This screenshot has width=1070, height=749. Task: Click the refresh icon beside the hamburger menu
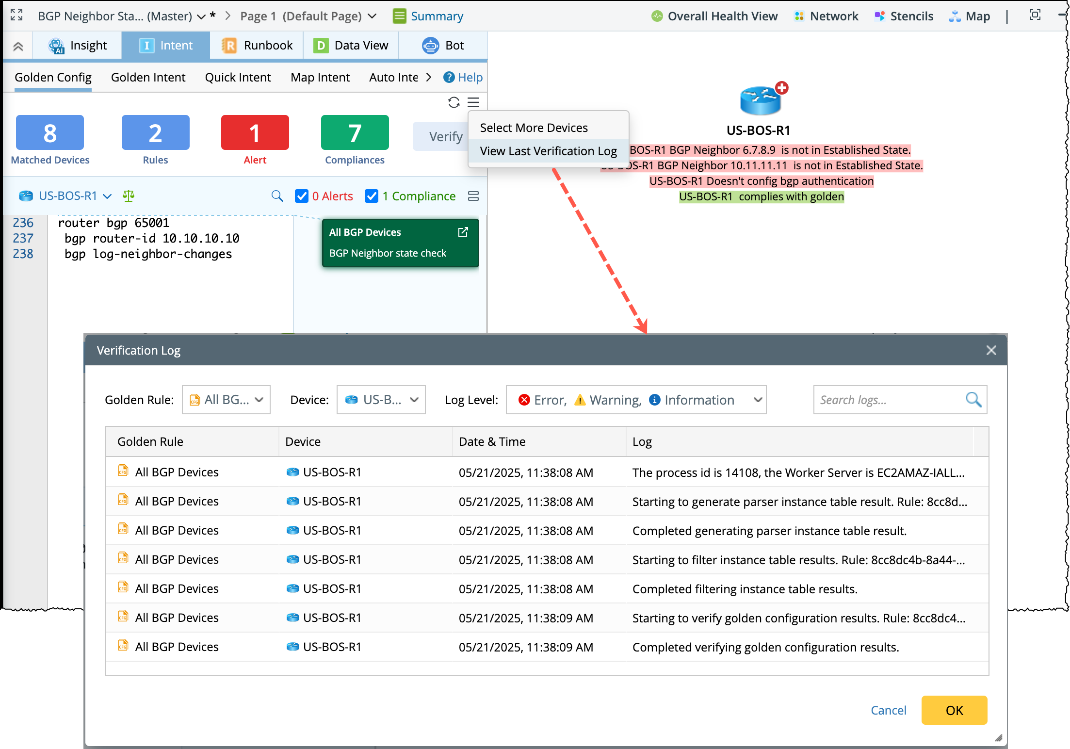[x=454, y=102]
